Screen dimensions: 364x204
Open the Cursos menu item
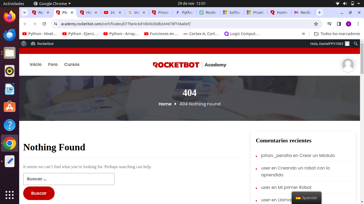(72, 65)
